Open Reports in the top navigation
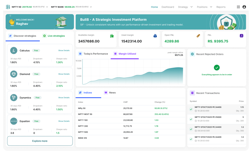252x154 pixels. pos(221,7)
